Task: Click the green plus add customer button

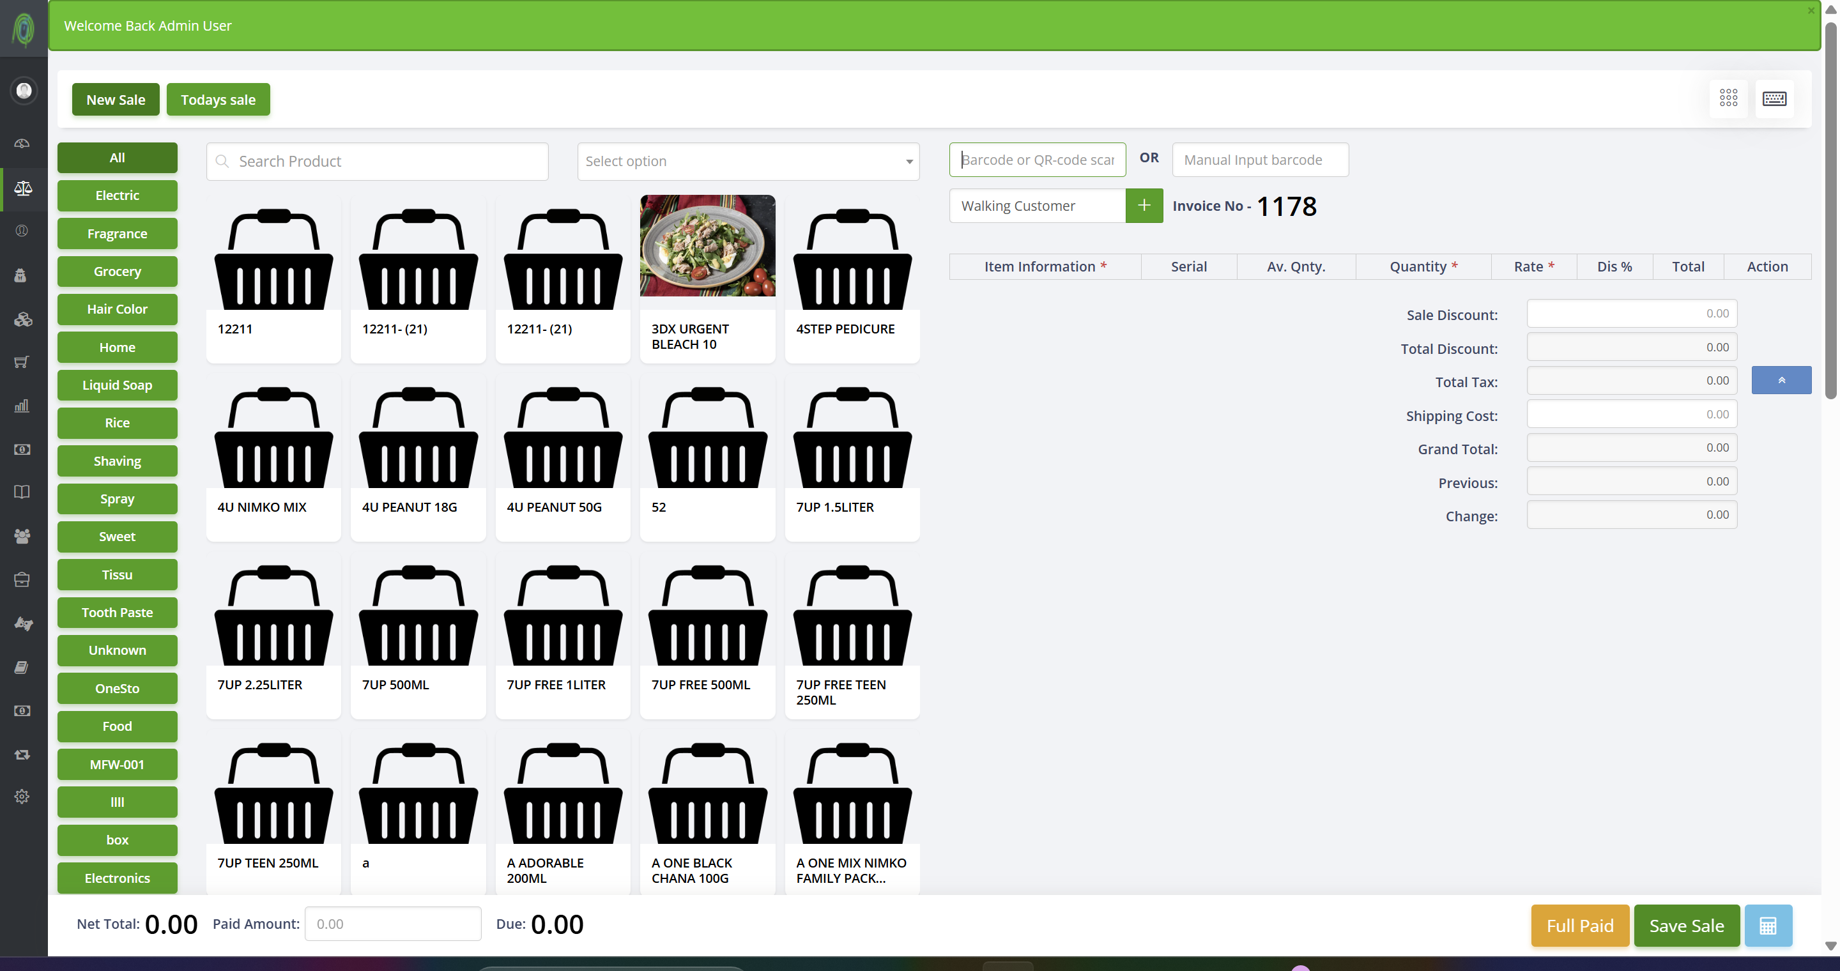Action: (x=1144, y=206)
